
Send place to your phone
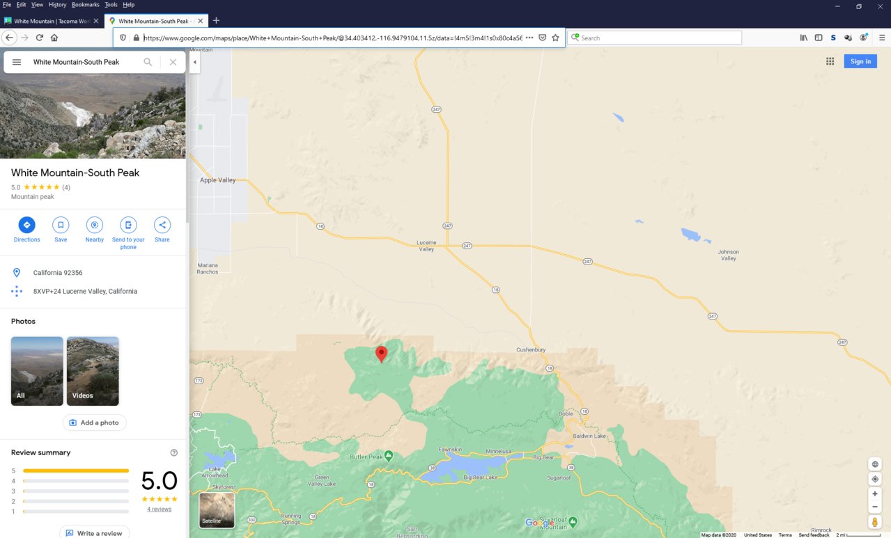click(128, 225)
